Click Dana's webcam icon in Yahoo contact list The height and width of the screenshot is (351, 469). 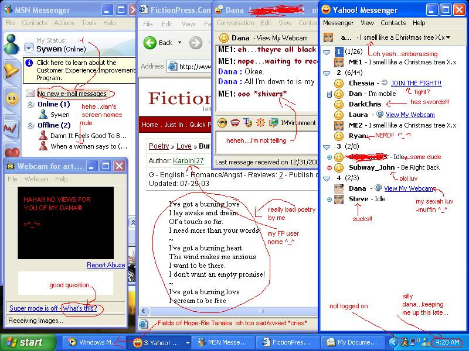[x=378, y=188]
